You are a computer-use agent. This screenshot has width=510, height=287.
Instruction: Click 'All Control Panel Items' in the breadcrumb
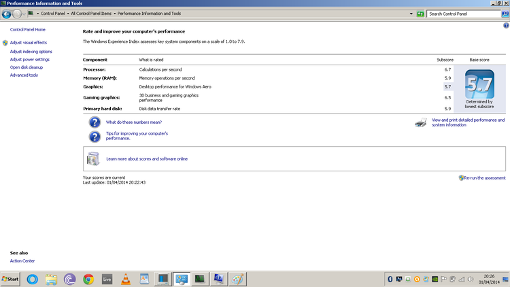click(x=91, y=14)
